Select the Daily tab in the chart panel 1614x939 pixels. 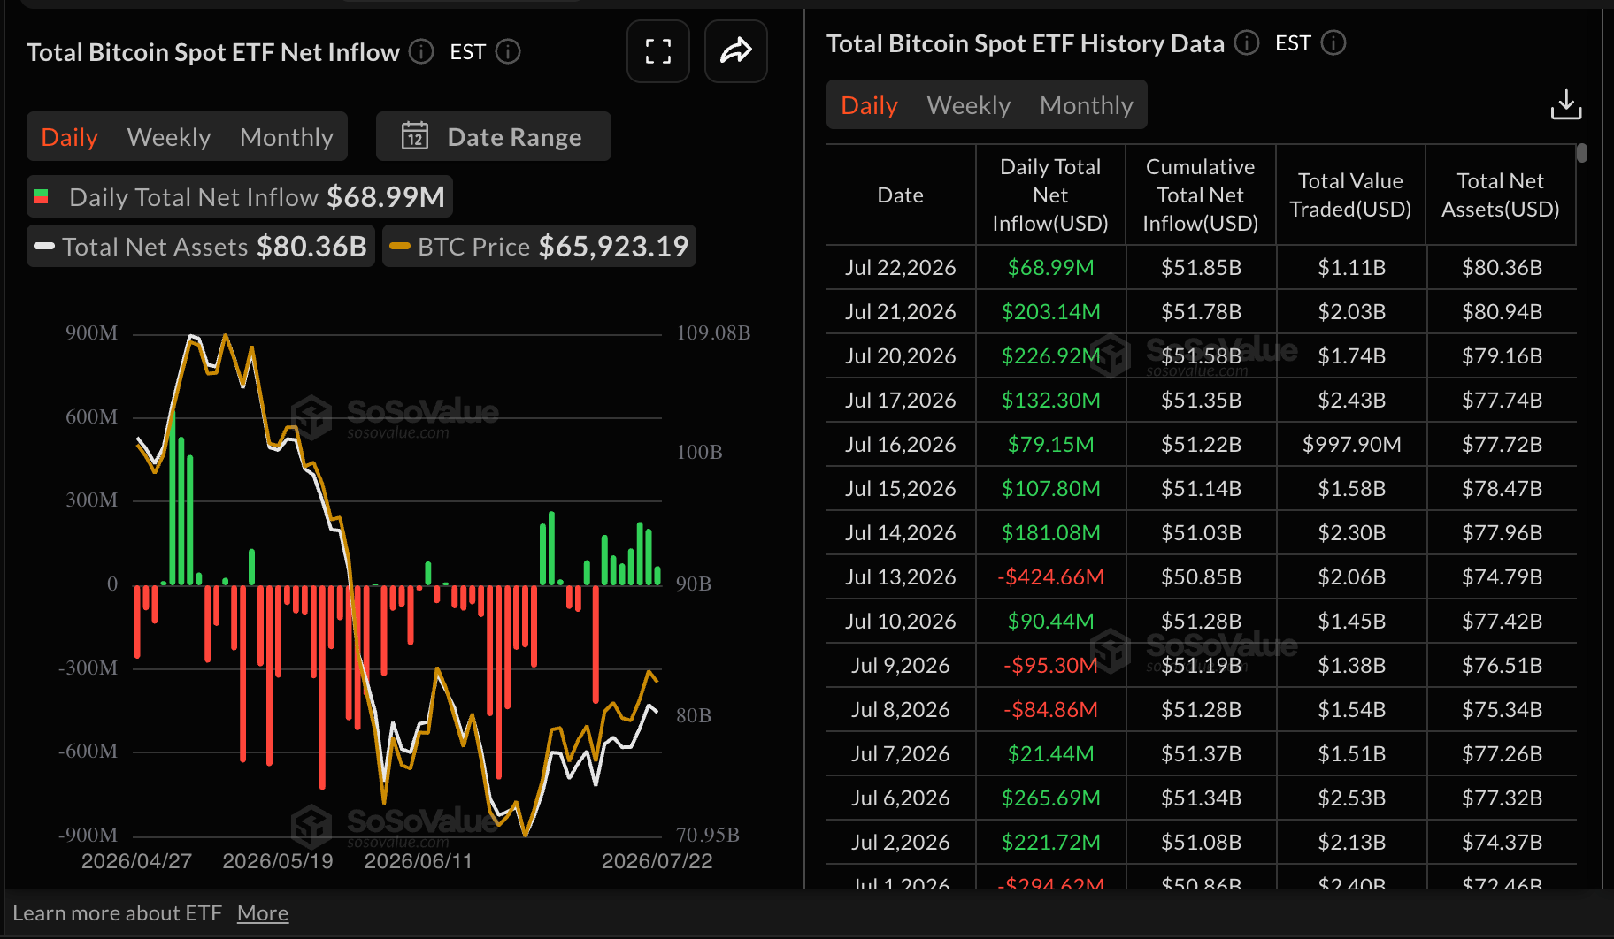(x=69, y=137)
